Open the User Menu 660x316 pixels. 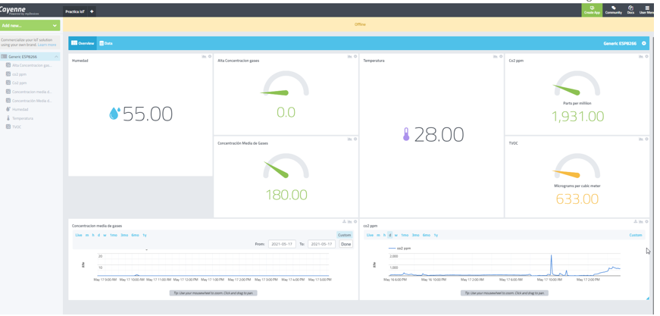coord(647,10)
